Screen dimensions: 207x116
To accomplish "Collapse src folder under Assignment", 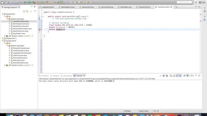I will [5, 16].
